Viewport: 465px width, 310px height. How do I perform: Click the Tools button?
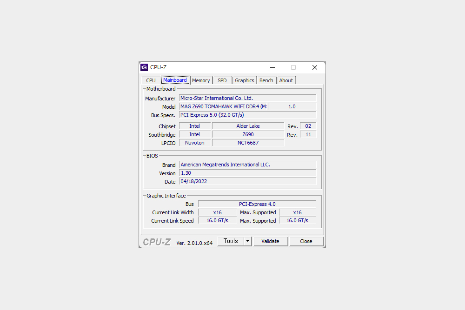pos(231,241)
